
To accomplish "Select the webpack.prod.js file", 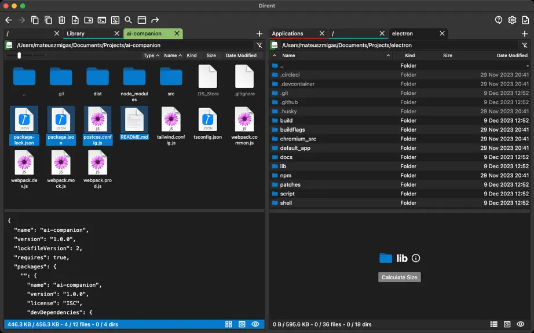I will click(97, 169).
